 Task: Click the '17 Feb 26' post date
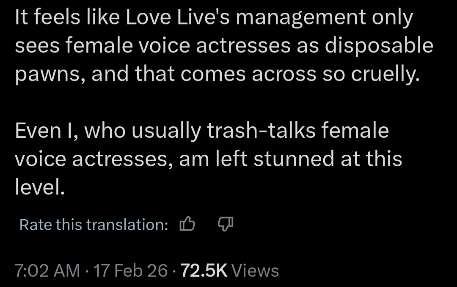[x=130, y=270]
